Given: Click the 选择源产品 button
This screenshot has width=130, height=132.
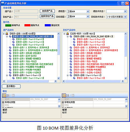Looking at the screenshot, I should click(x=47, y=11).
